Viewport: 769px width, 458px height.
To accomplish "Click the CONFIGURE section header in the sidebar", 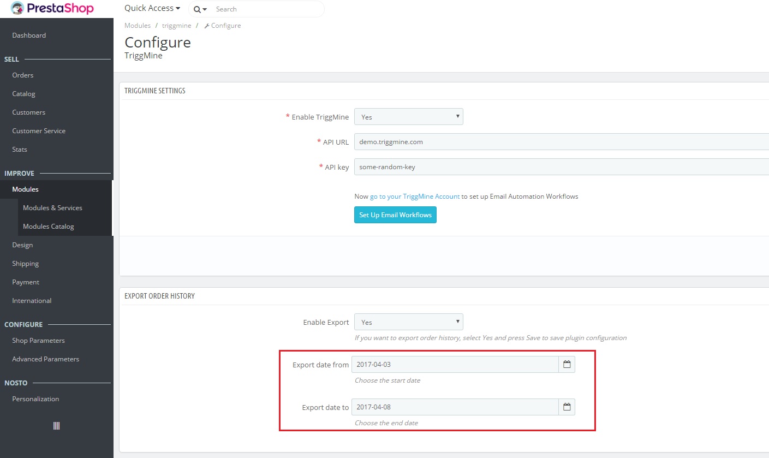I will tap(23, 325).
